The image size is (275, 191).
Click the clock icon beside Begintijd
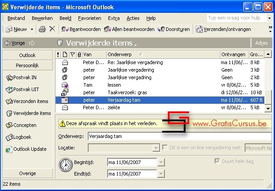pos(66,165)
